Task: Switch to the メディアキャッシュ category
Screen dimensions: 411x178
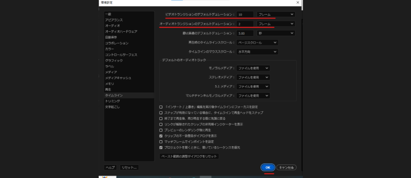Action: click(x=118, y=78)
